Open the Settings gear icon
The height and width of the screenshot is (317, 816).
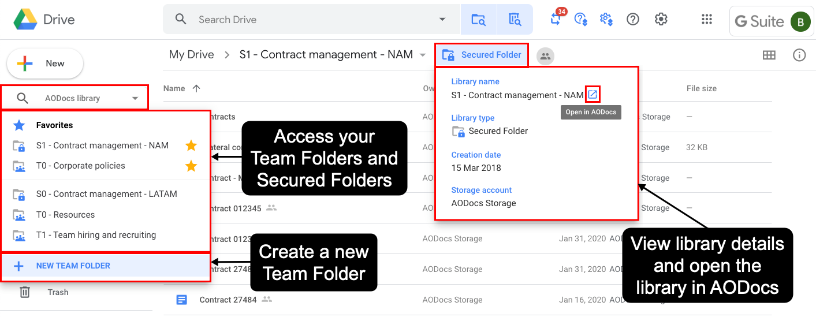pyautogui.click(x=661, y=19)
